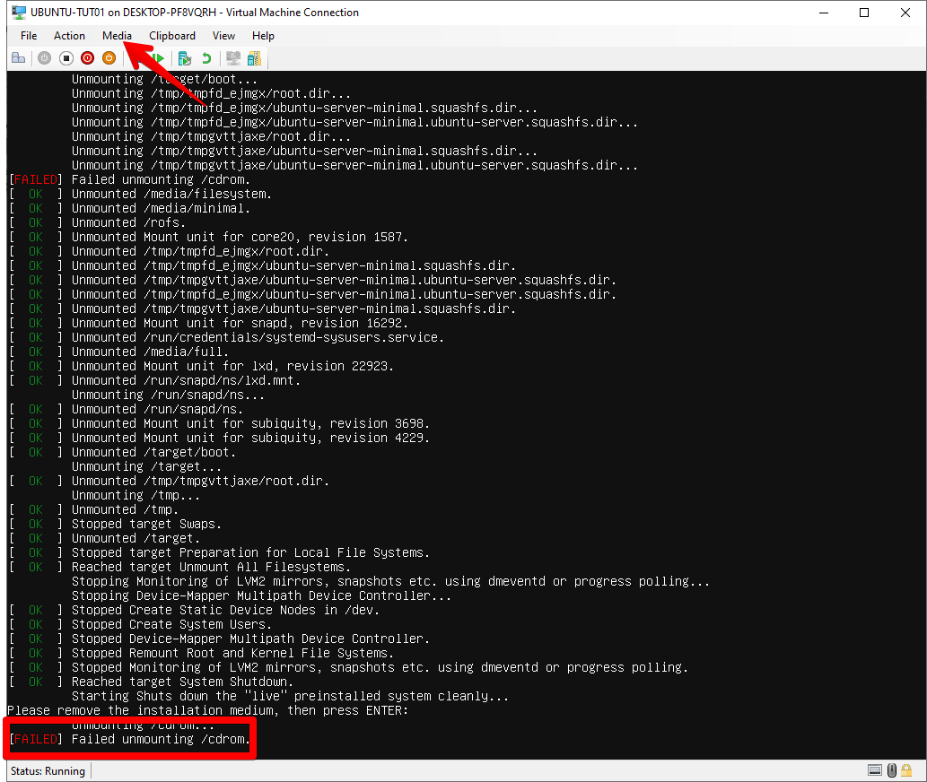Open the Help menu
The image size is (927, 782).
(x=263, y=36)
